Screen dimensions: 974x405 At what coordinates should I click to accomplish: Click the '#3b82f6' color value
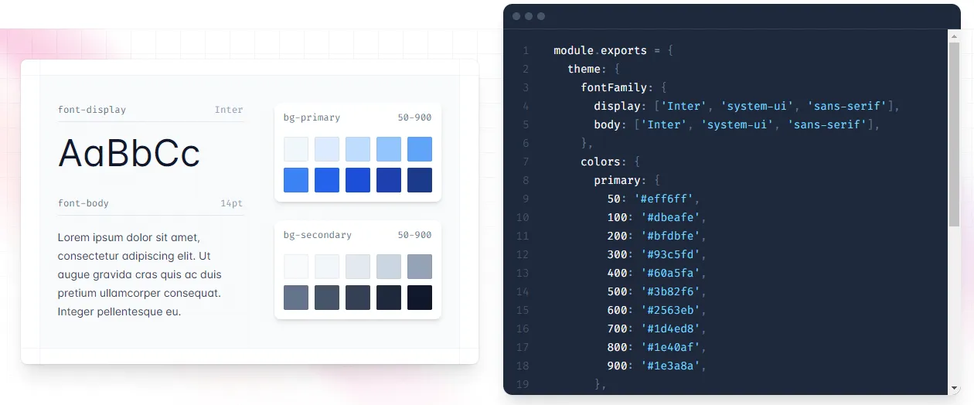click(x=671, y=291)
